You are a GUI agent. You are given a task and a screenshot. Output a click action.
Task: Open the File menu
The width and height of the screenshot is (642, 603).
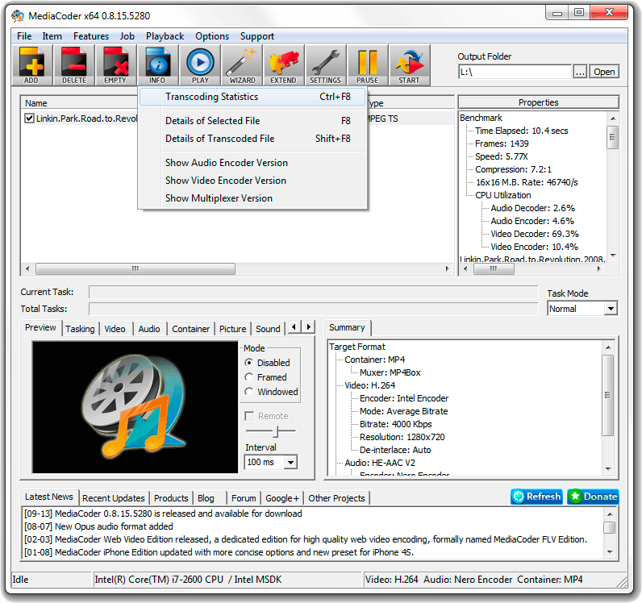click(x=24, y=36)
